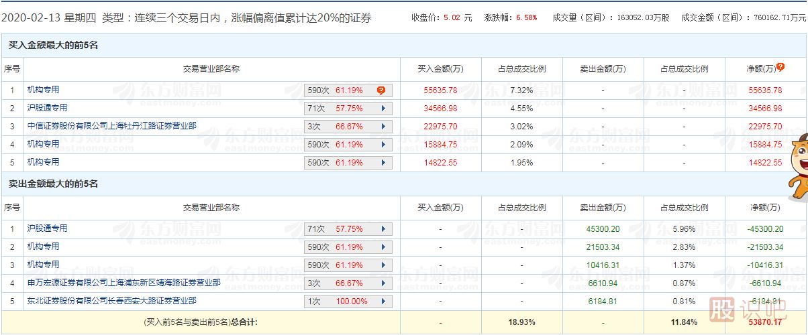Click the arrow icon in the 东北证券 长春西安大路 row

pos(383,301)
